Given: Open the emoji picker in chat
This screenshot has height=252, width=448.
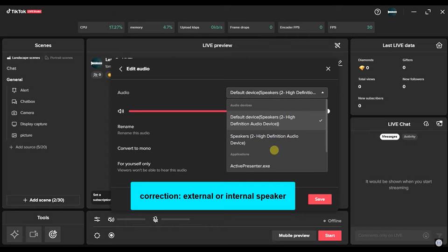Looking at the screenshot, I should click(x=426, y=235).
